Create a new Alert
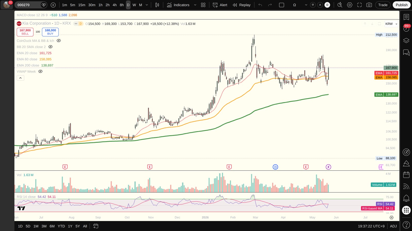 point(220,5)
